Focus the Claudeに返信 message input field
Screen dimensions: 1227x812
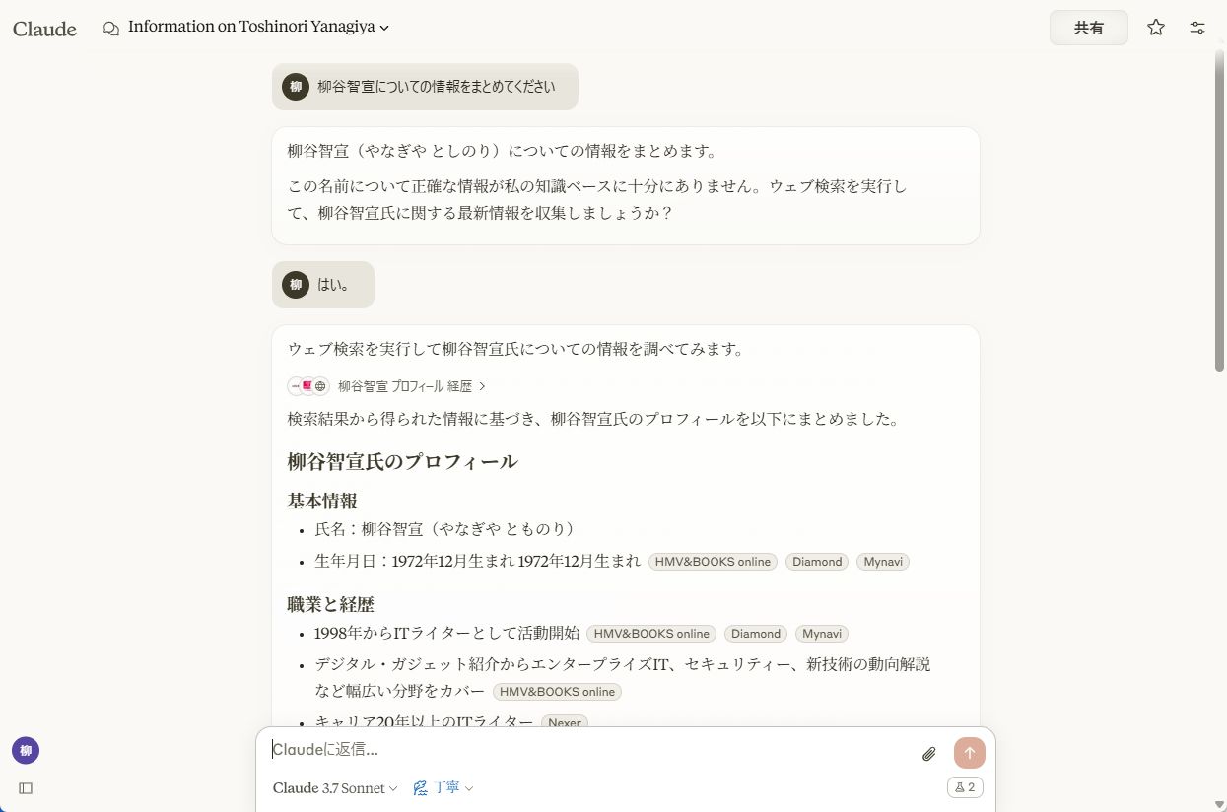591,750
